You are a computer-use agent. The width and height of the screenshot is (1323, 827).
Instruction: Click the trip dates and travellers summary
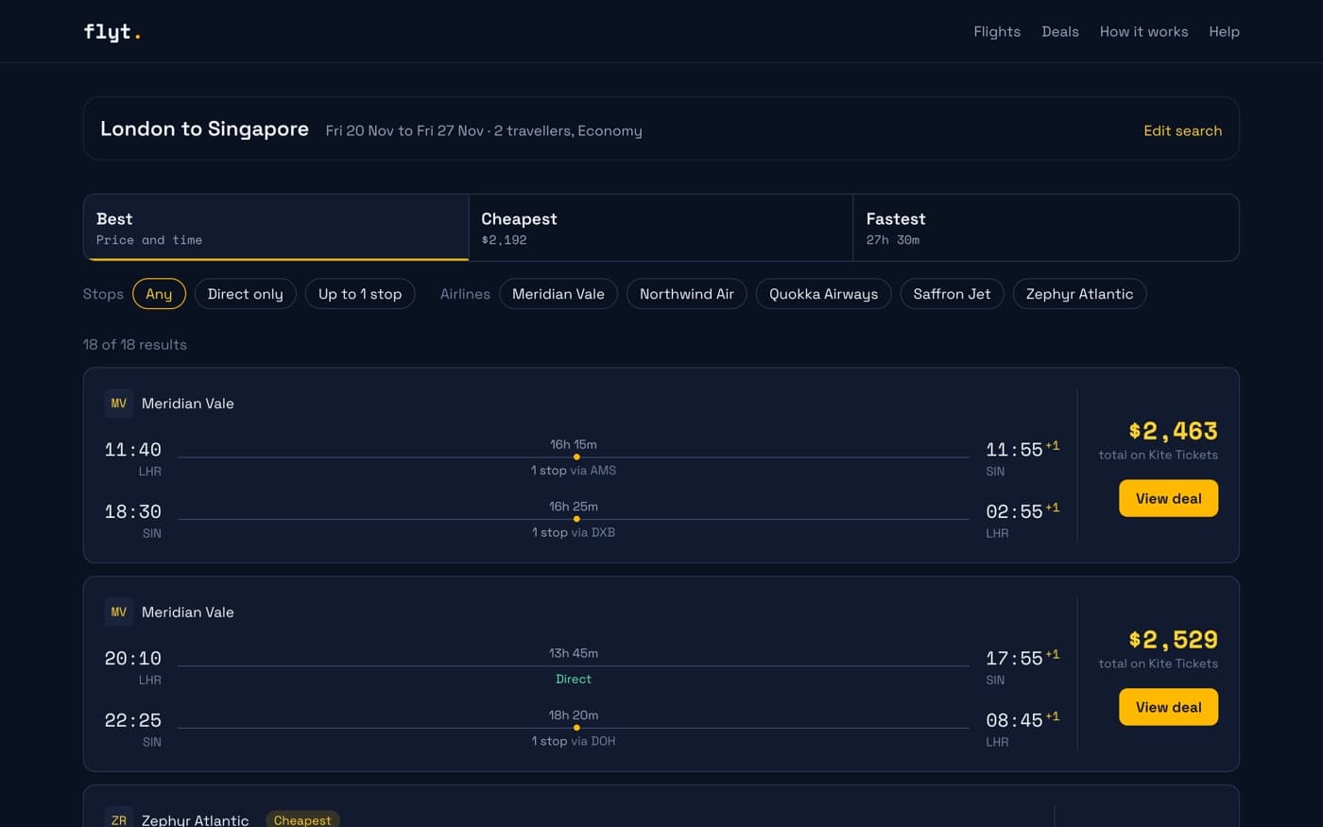click(484, 130)
